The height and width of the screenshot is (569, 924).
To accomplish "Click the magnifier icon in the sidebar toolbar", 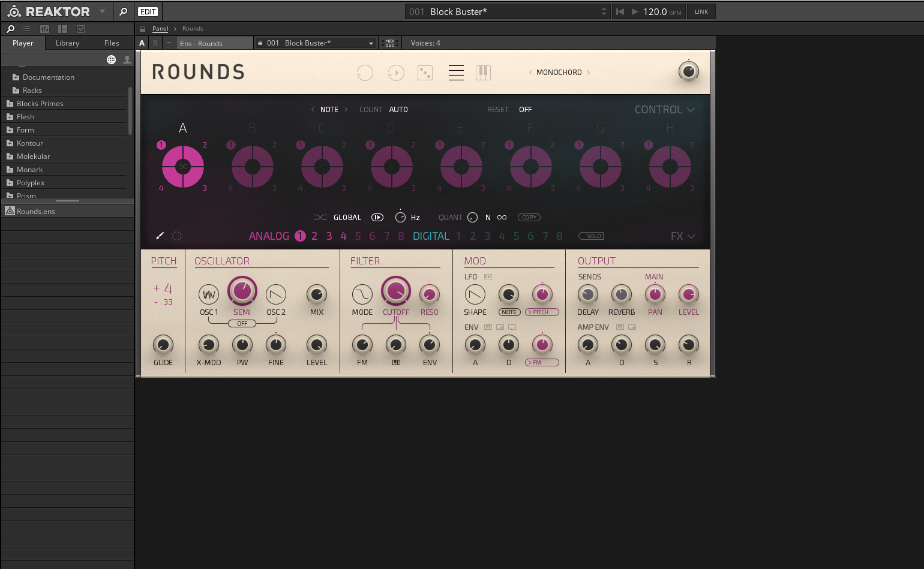I will point(10,29).
